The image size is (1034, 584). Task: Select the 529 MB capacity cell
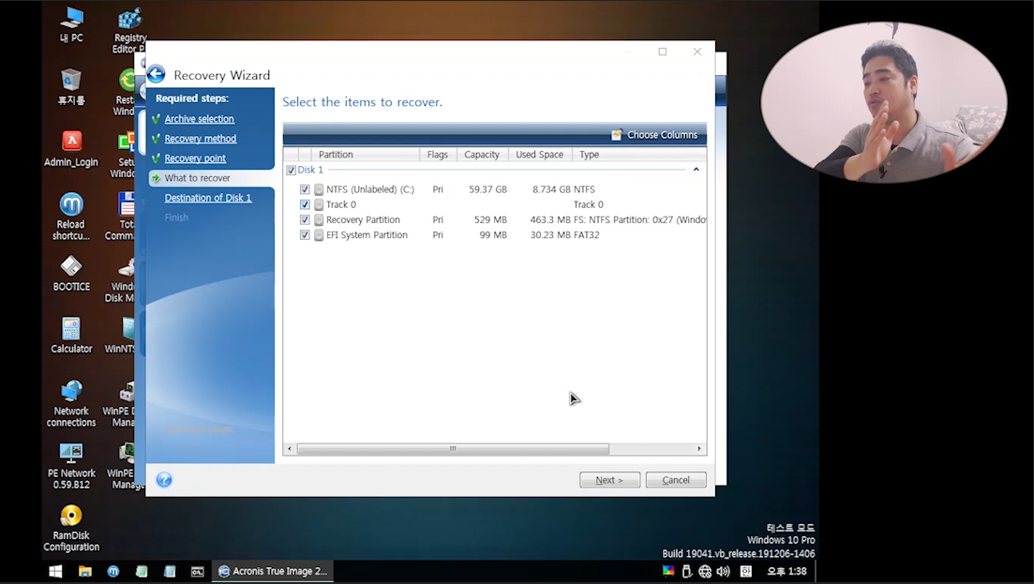[490, 219]
